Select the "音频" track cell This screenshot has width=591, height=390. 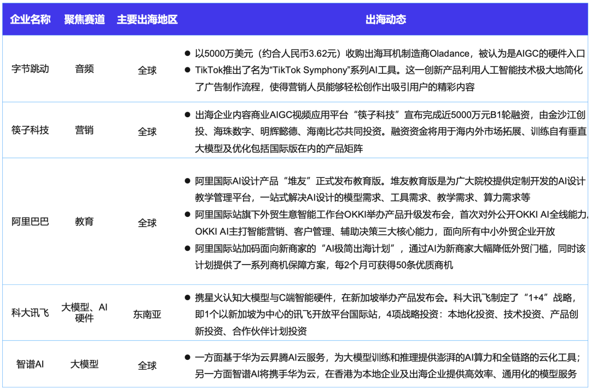pyautogui.click(x=84, y=69)
